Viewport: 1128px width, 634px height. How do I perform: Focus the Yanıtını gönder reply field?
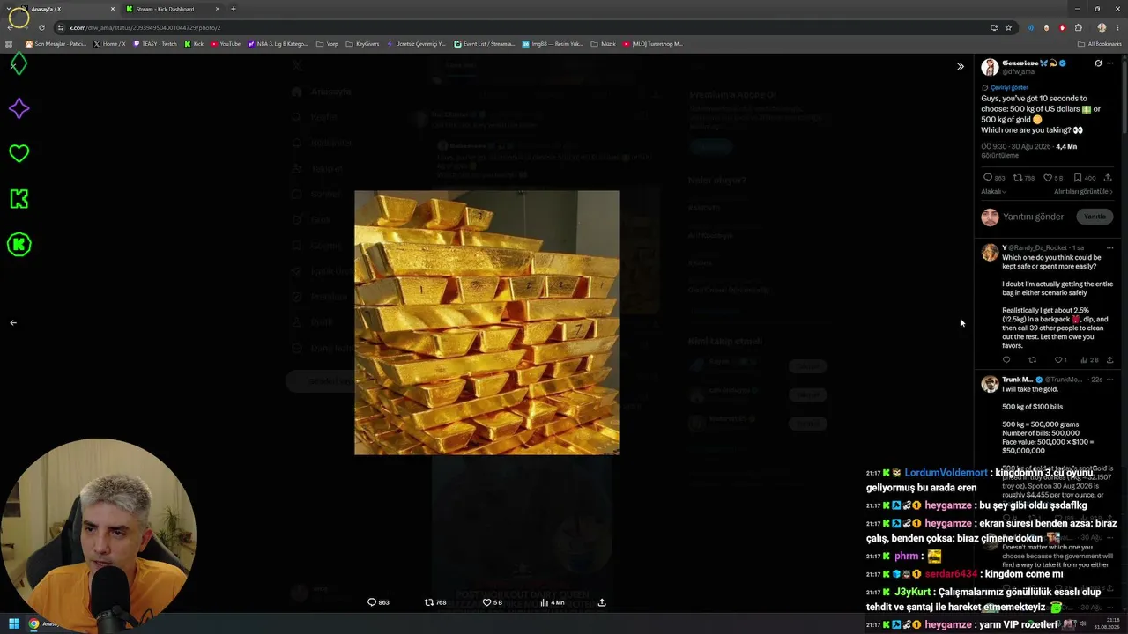click(1035, 217)
